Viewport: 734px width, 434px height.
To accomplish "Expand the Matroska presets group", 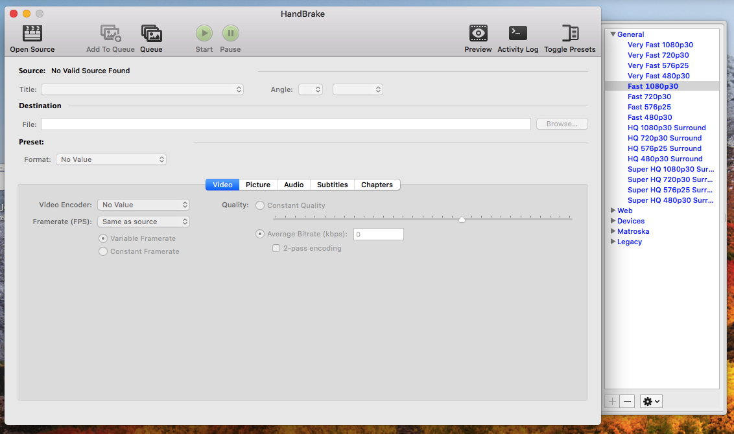I will coord(613,231).
